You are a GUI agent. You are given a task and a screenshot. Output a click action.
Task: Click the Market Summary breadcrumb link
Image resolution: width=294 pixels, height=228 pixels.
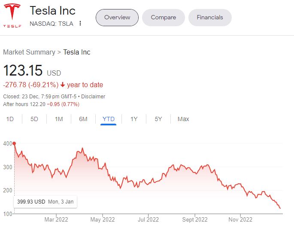click(29, 52)
